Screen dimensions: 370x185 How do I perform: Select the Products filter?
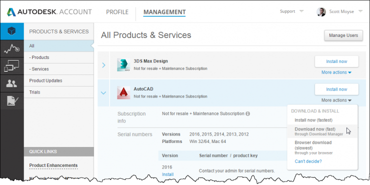tap(59, 57)
